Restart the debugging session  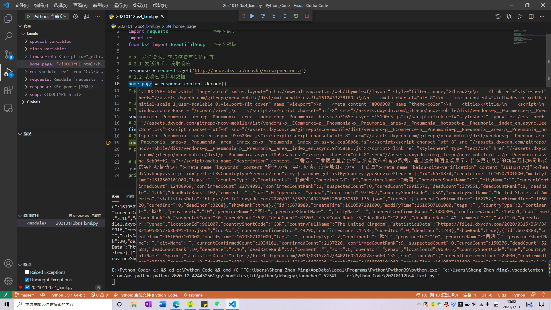296,16
